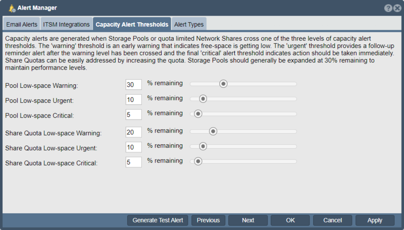Click the 'Pool Low-space Critical:' label
Viewport: 404px width, 230px height.
39,116
